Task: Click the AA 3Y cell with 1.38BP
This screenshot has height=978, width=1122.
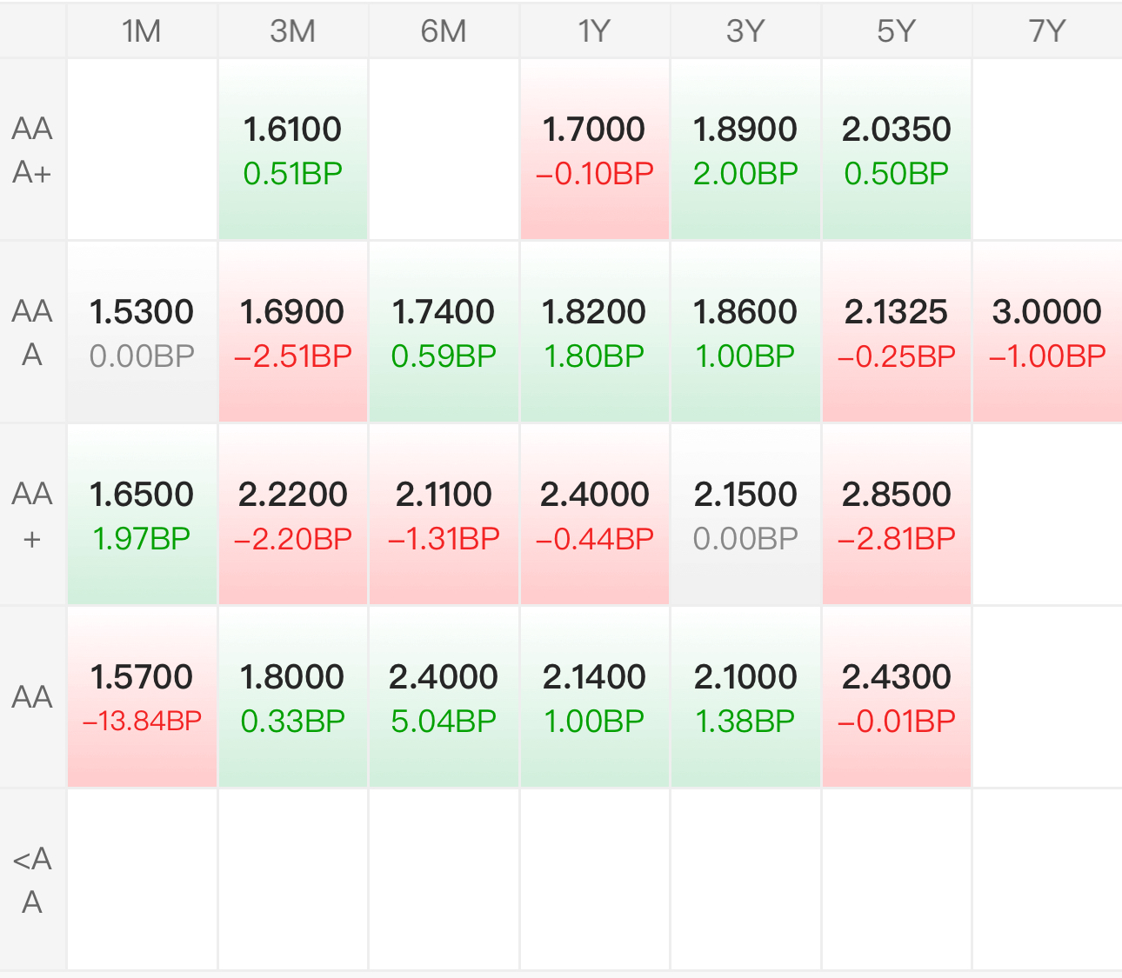Action: coord(745,697)
